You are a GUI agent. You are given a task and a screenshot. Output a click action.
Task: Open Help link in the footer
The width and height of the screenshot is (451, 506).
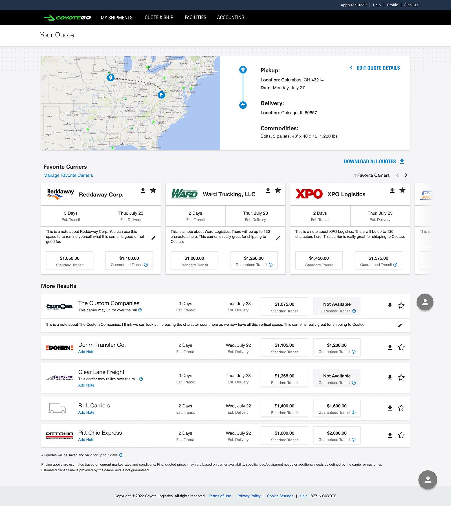point(303,496)
